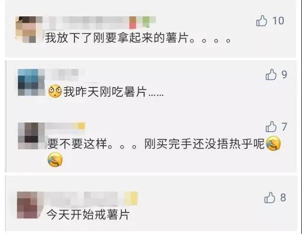Select comment text 我昨天刚吃薯片
Viewport: 302px width, 234px height.
[105, 92]
